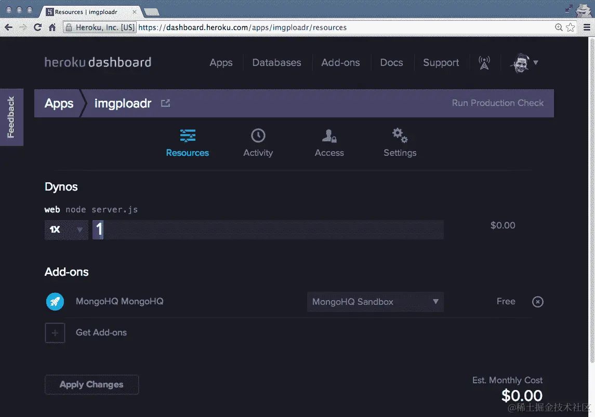
Task: Switch to the Activity tab label
Action: click(x=258, y=153)
